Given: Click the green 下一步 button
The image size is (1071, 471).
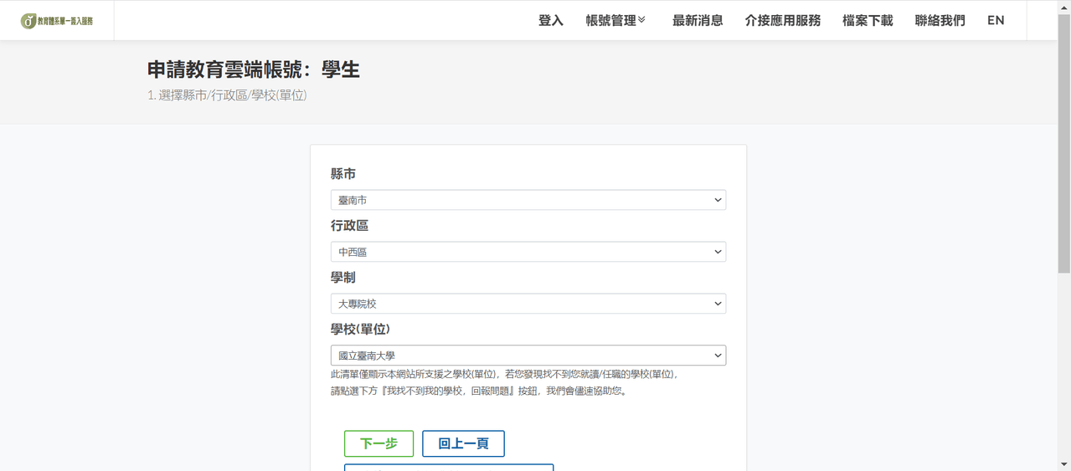Looking at the screenshot, I should (x=378, y=443).
